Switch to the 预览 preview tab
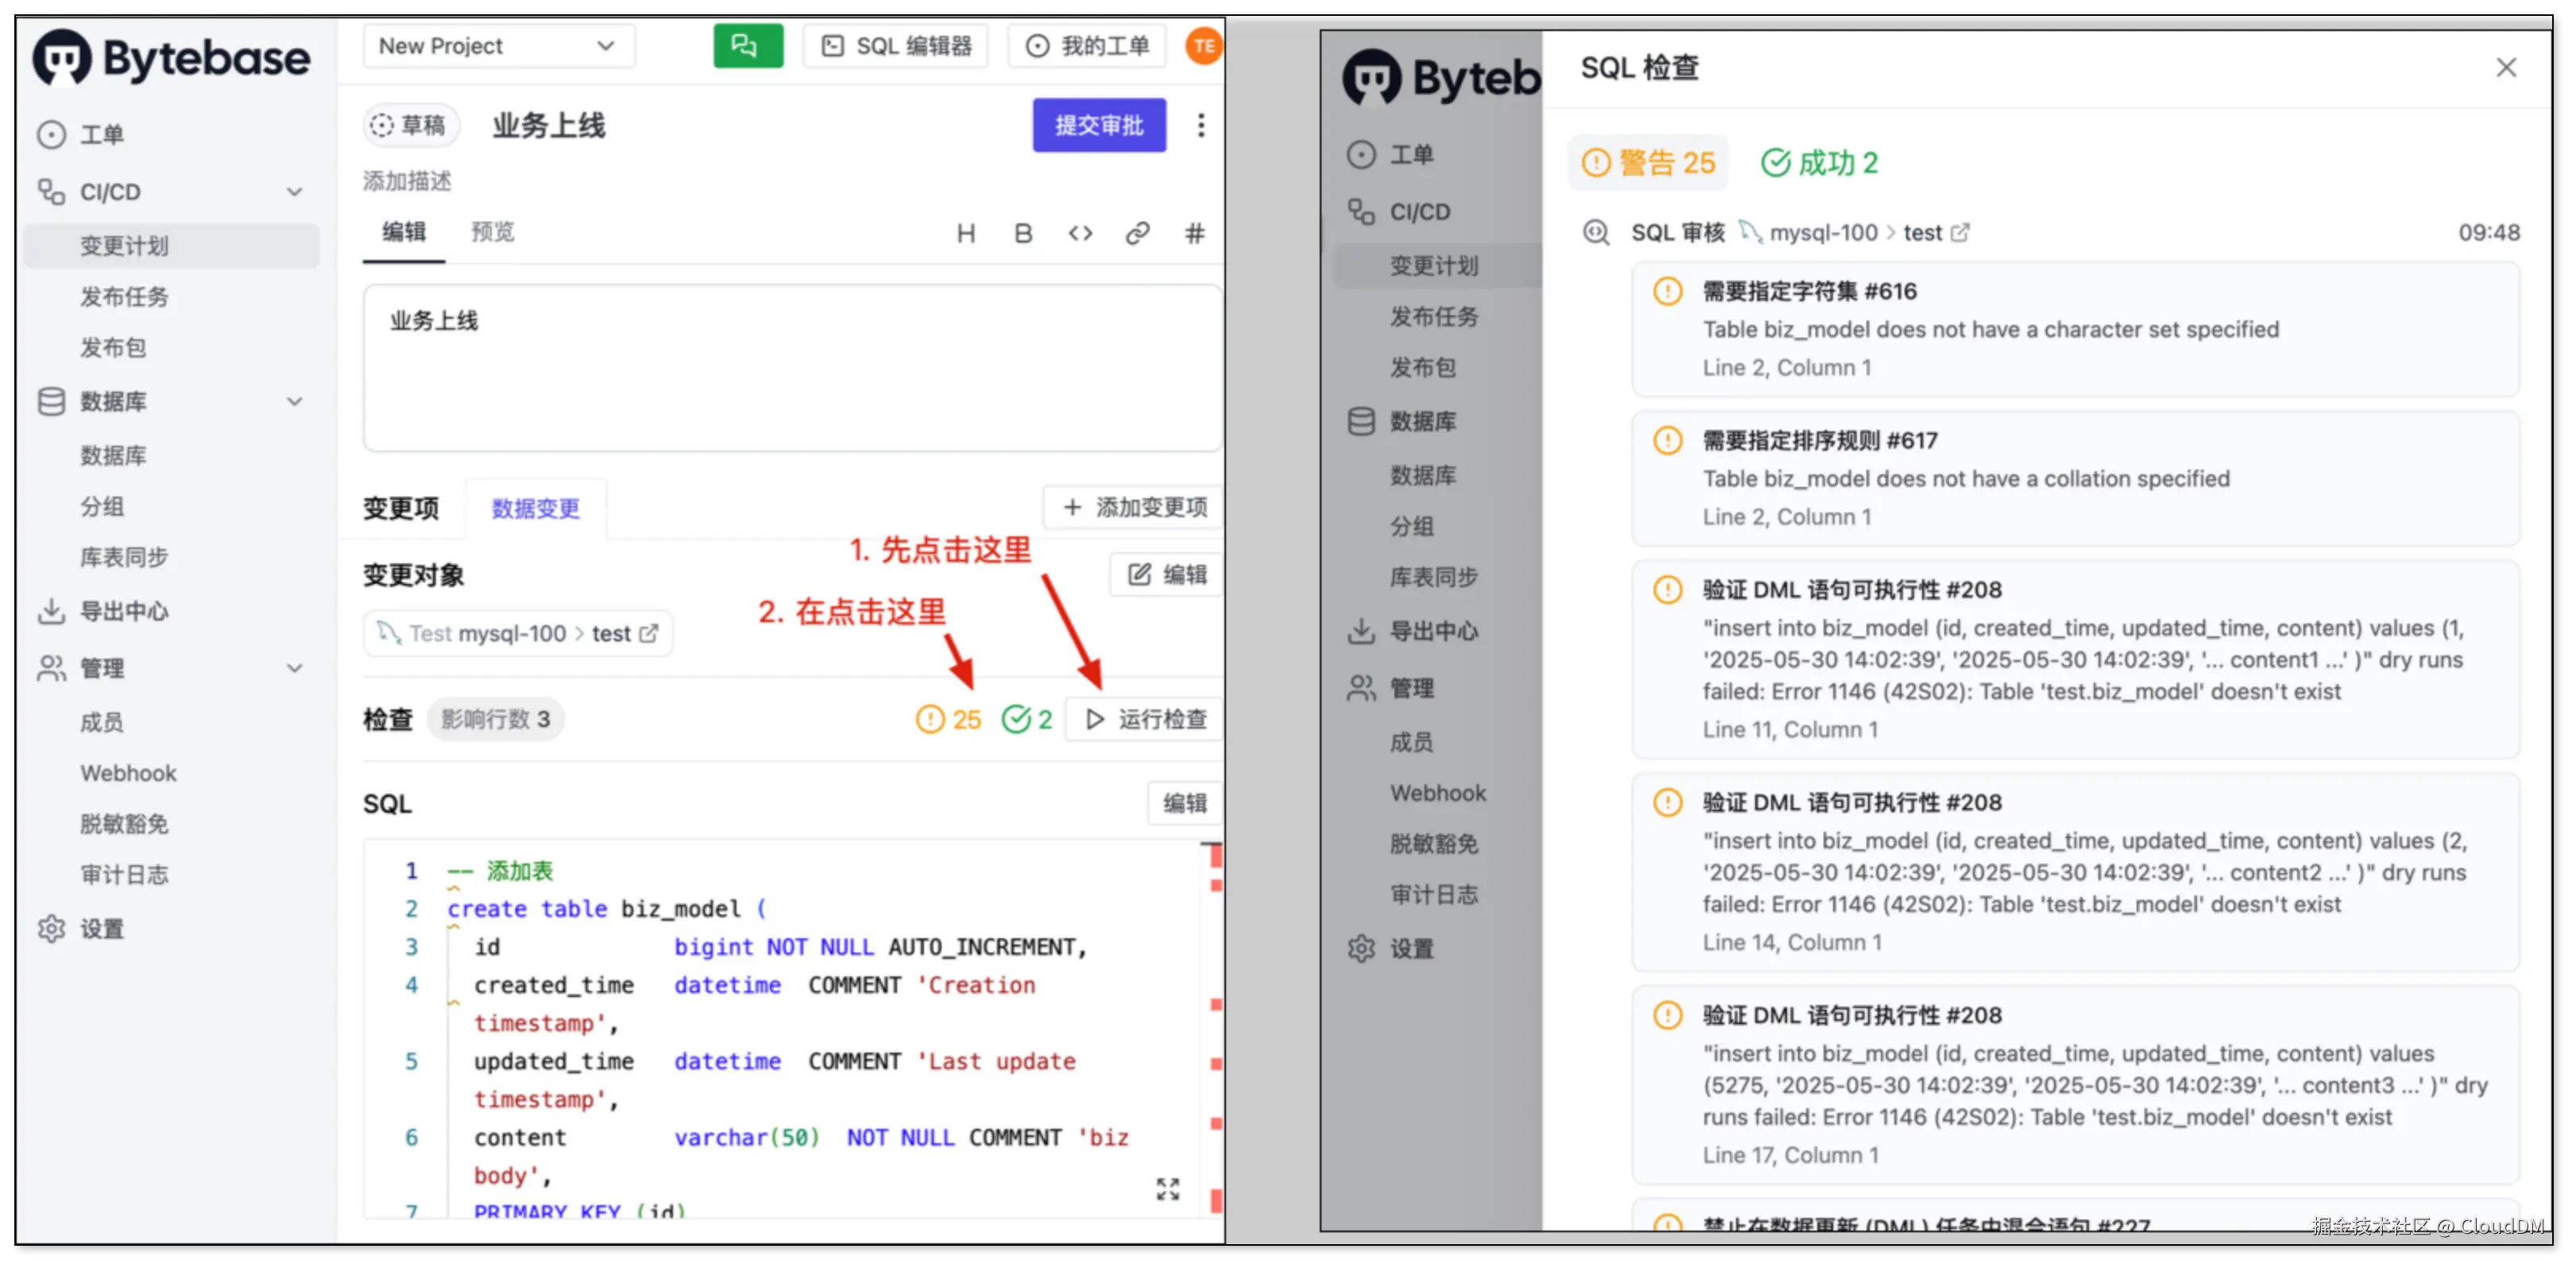Viewport: 2576px width, 1268px height. tap(492, 232)
